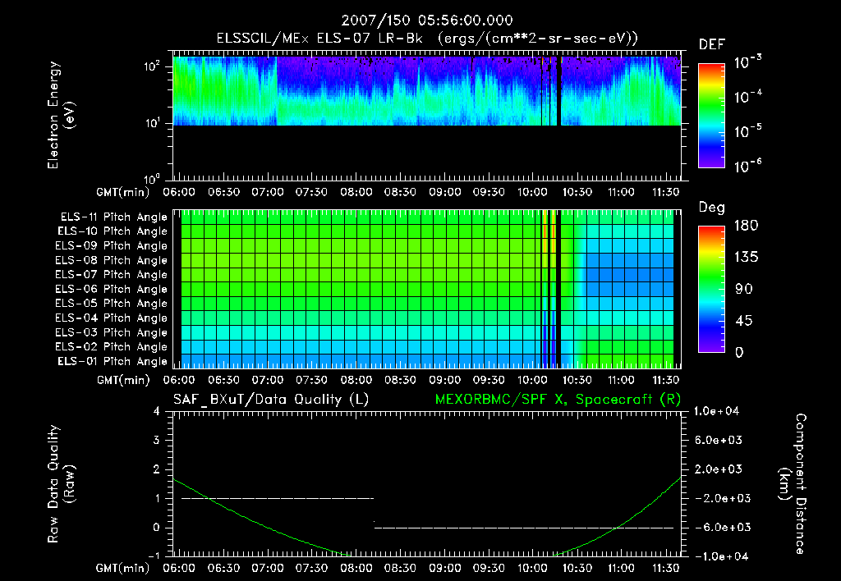This screenshot has height=581, width=841.
Task: Click the DEF label above the color bar
Action: pyautogui.click(x=712, y=44)
